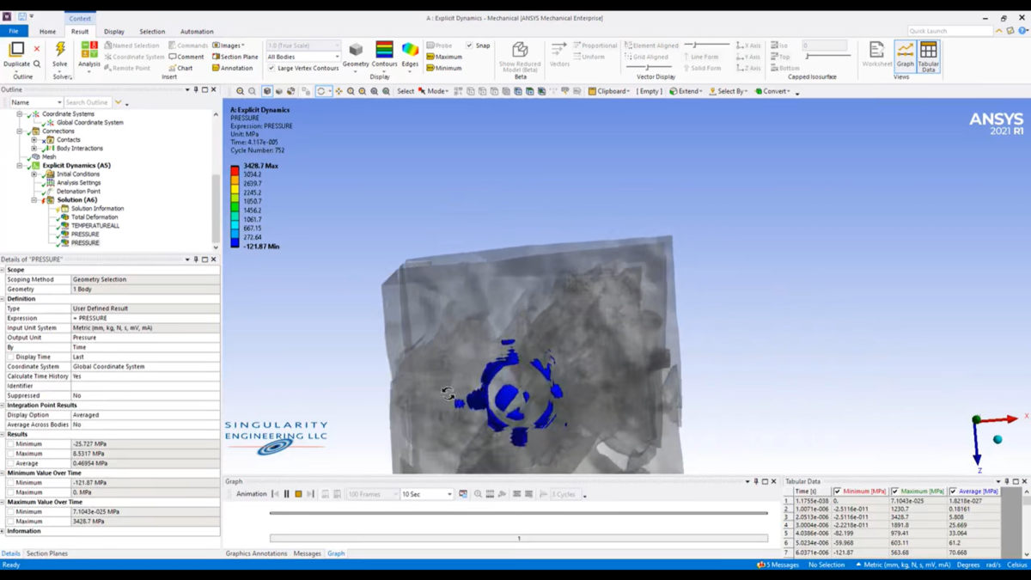Click the export video icon in animation toolbar

point(463,494)
